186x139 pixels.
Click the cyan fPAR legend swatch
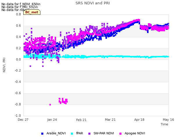[x=72, y=133]
